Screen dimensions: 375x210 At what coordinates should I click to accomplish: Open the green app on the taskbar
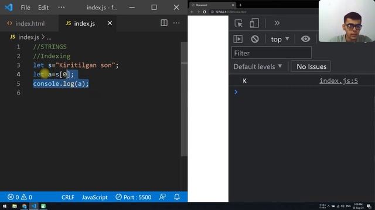click(x=43, y=206)
